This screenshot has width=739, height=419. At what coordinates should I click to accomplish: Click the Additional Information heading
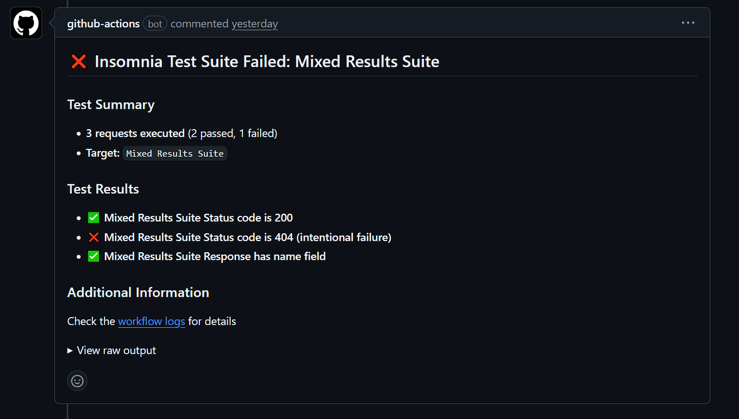138,293
